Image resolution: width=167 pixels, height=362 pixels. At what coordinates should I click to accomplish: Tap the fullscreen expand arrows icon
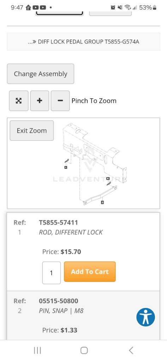19,101
